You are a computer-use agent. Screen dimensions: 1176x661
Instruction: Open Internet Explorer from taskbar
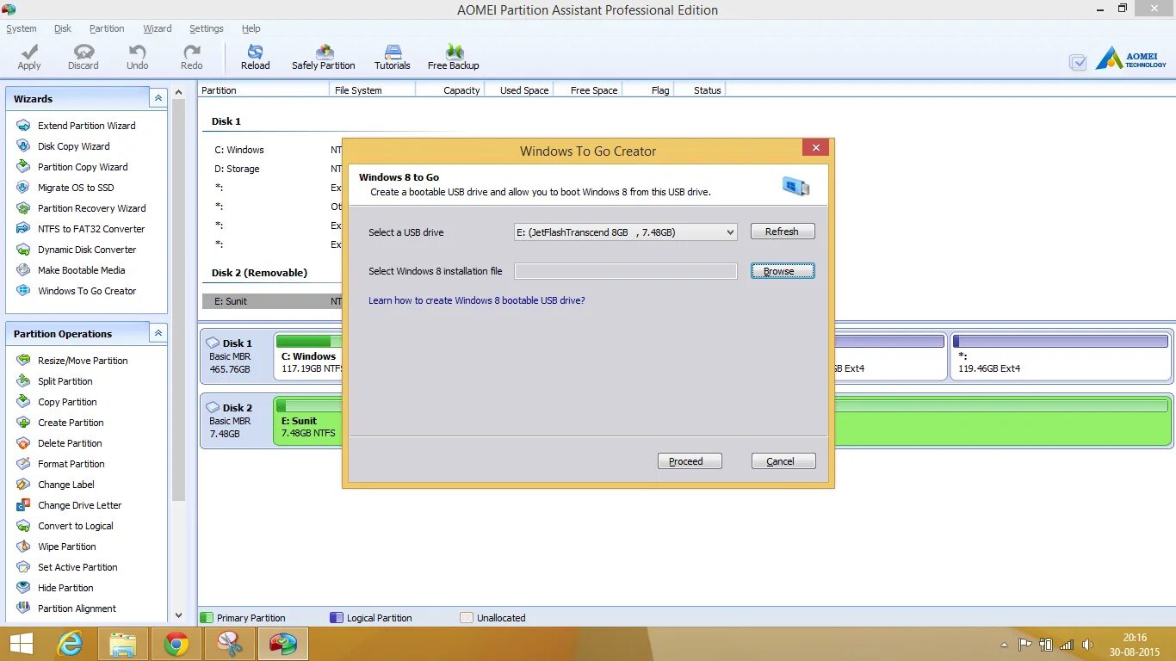tap(71, 644)
